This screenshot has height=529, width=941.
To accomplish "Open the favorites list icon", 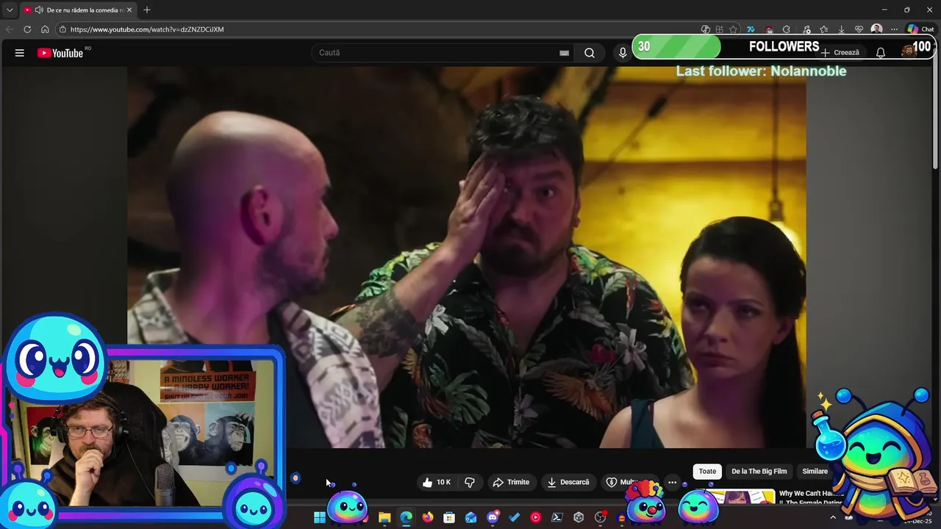I will point(823,29).
